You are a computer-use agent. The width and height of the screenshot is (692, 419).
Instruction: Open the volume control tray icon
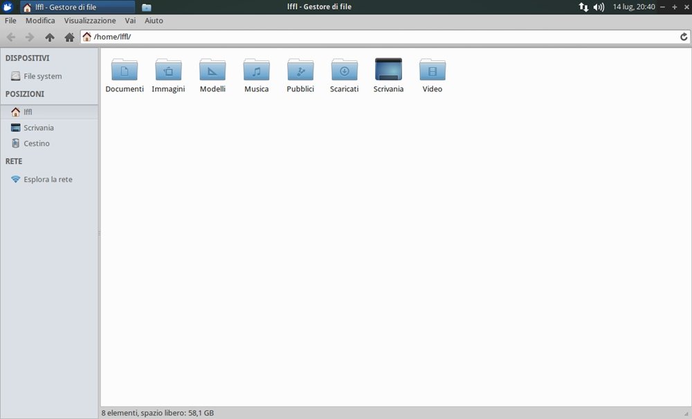599,7
